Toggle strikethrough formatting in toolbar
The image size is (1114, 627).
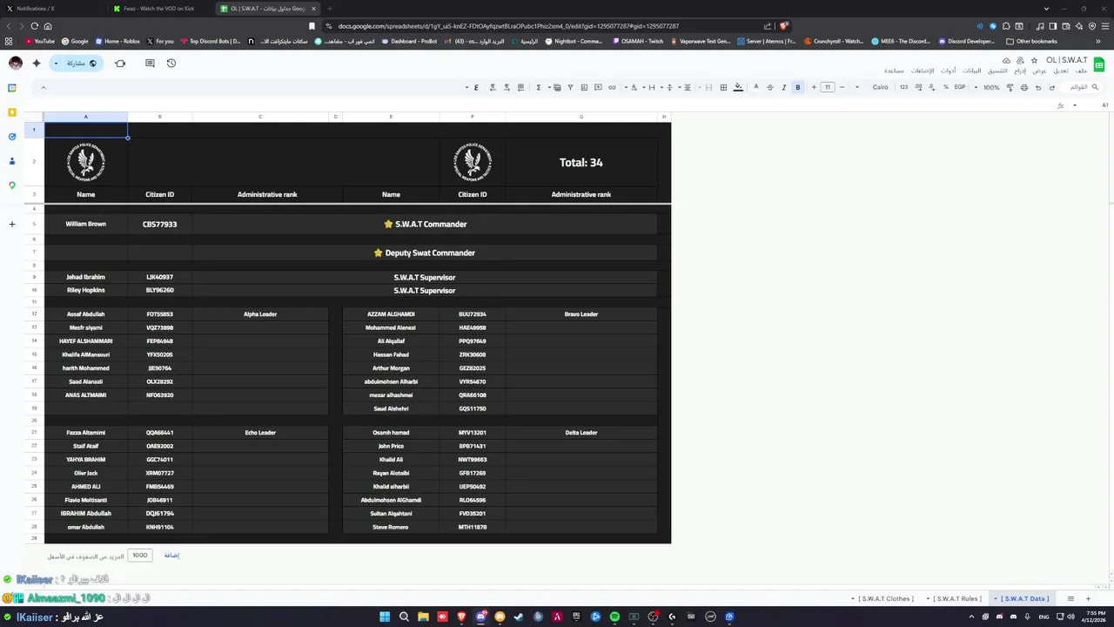point(769,87)
